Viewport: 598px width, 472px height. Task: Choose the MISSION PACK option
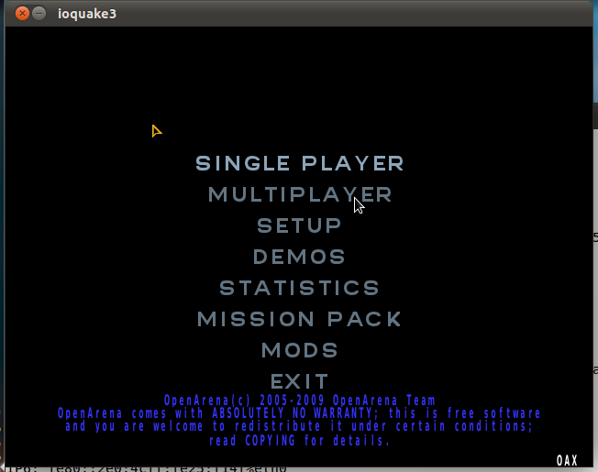(x=299, y=319)
